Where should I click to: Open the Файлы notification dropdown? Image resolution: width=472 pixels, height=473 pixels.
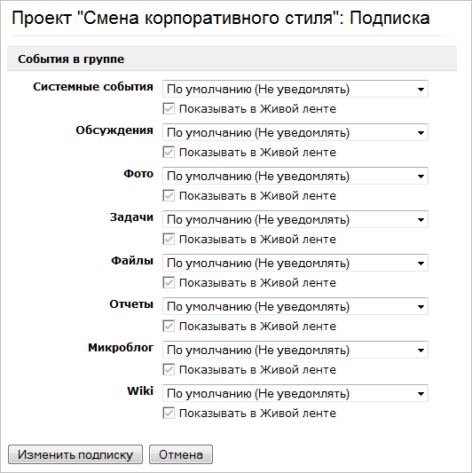[295, 263]
